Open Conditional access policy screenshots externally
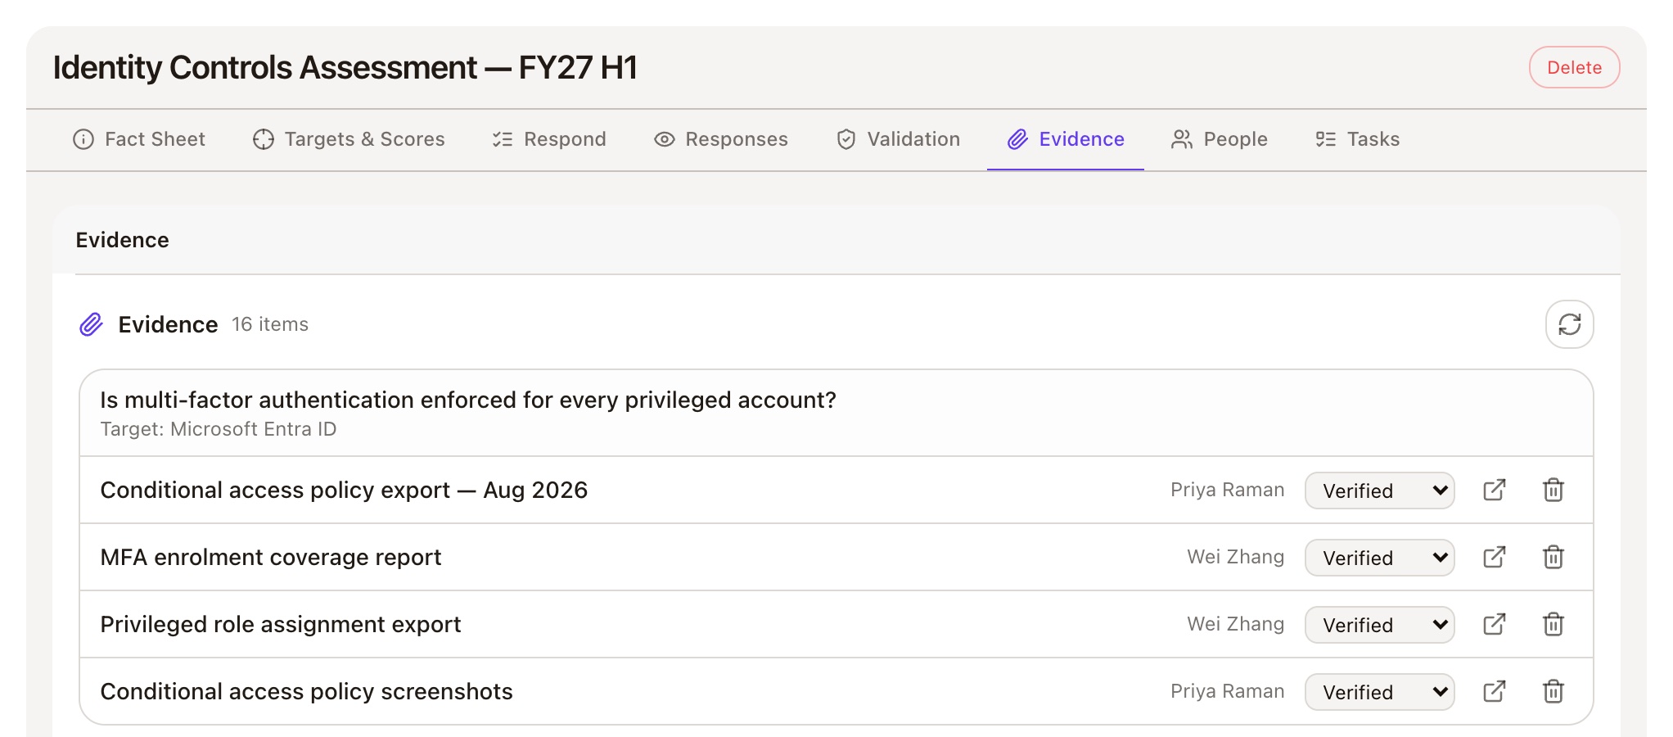The image size is (1673, 737). 1495,691
